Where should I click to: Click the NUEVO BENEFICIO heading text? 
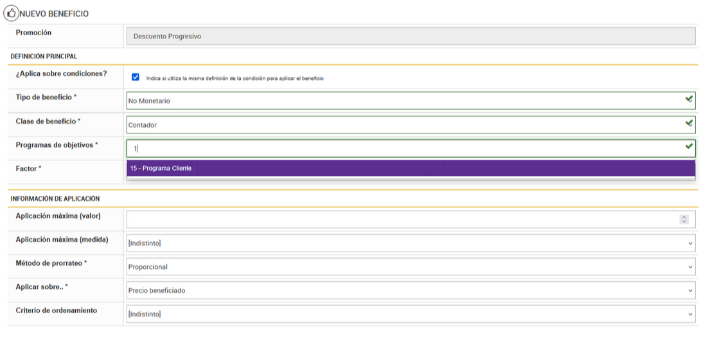[55, 13]
